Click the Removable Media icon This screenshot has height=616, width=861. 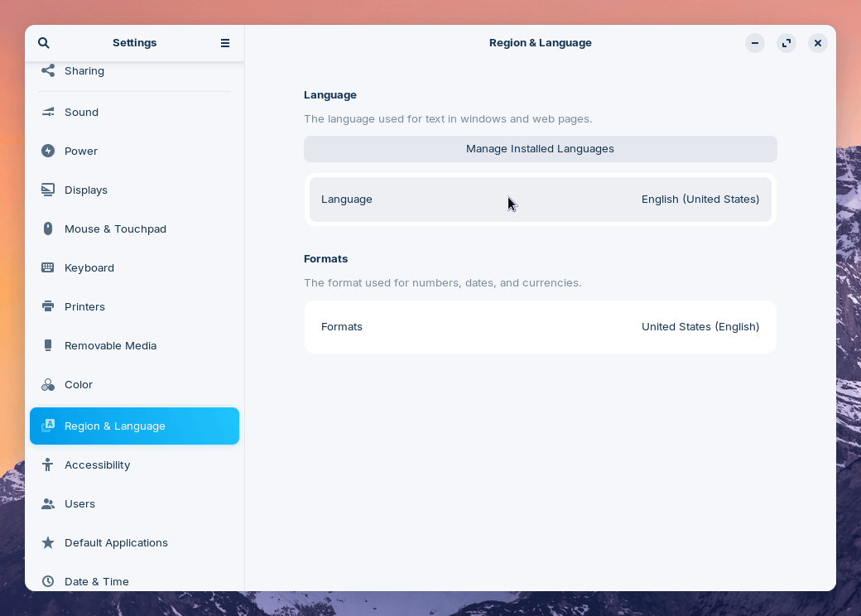pos(47,345)
